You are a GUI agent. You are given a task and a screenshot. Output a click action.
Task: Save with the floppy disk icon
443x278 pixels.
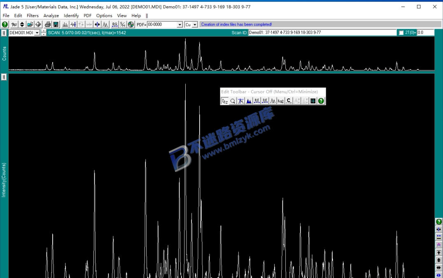[56, 25]
